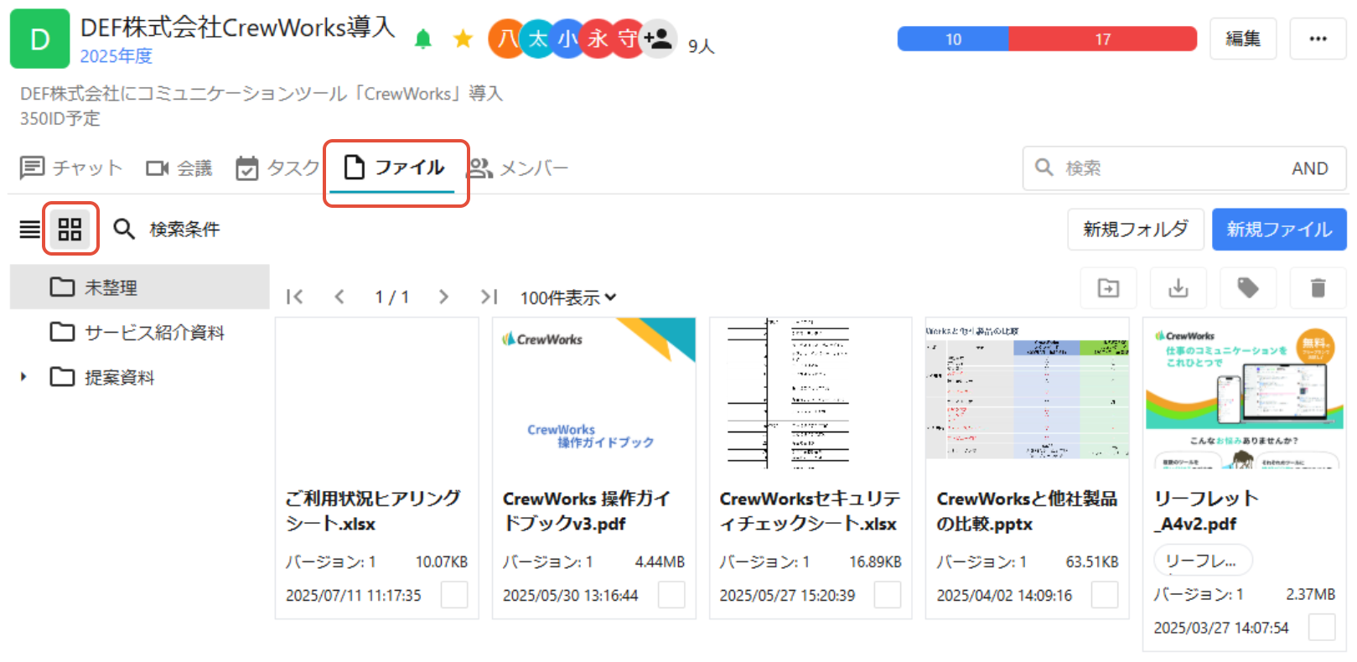Open the three-dot more options menu
The width and height of the screenshot is (1357, 662).
click(x=1318, y=39)
